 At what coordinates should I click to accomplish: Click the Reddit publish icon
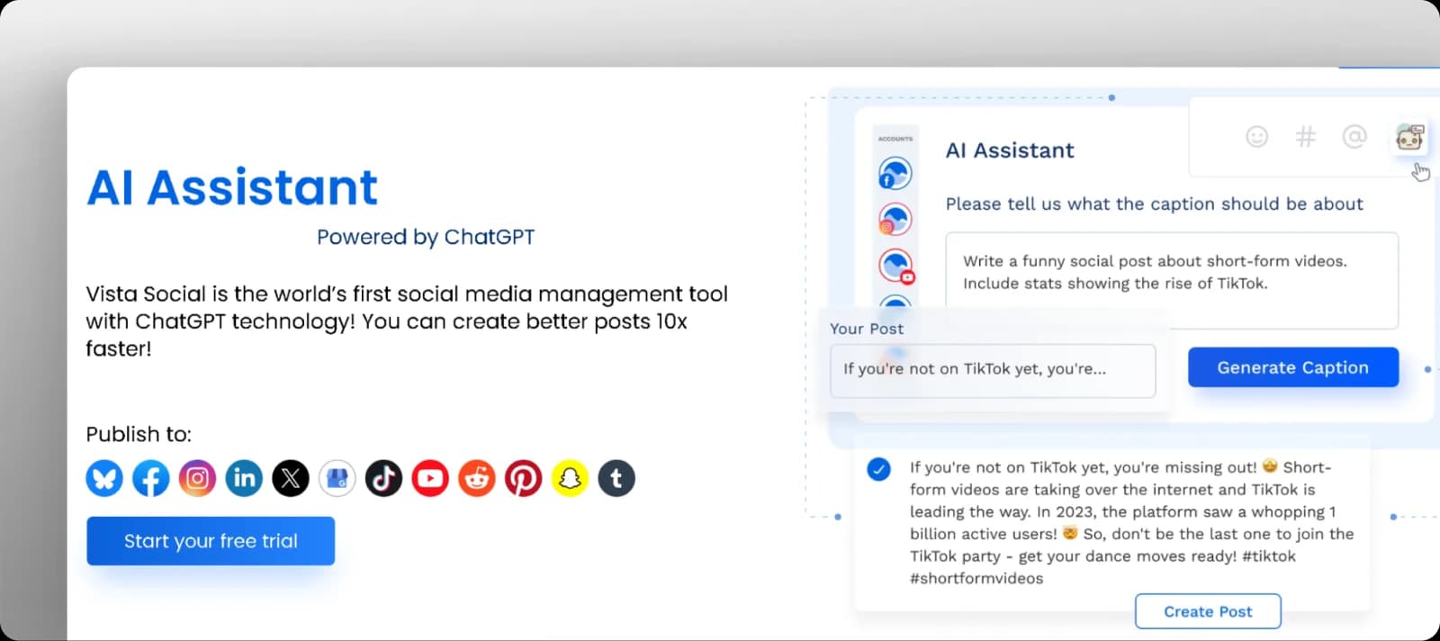[477, 478]
